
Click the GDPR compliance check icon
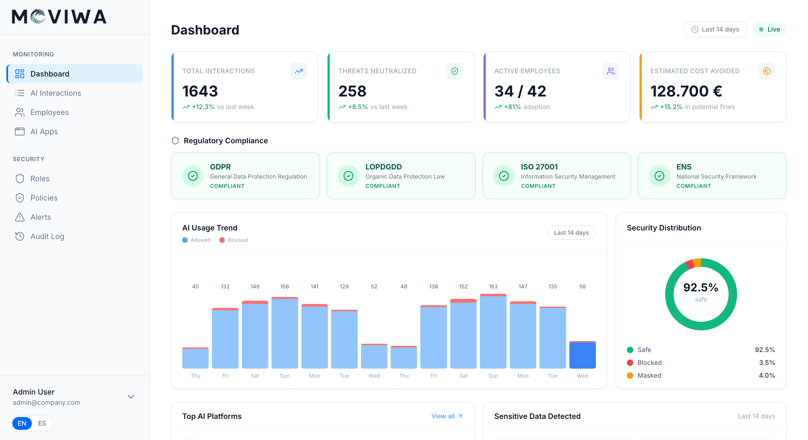point(193,176)
